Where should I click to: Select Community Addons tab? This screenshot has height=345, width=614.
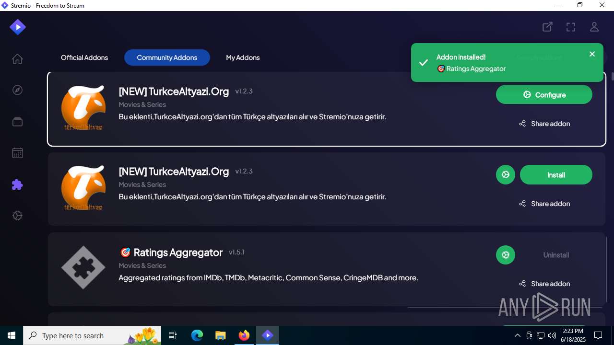tap(167, 57)
